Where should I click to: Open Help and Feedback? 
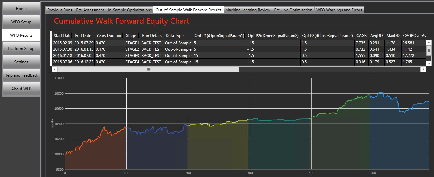[21, 75]
